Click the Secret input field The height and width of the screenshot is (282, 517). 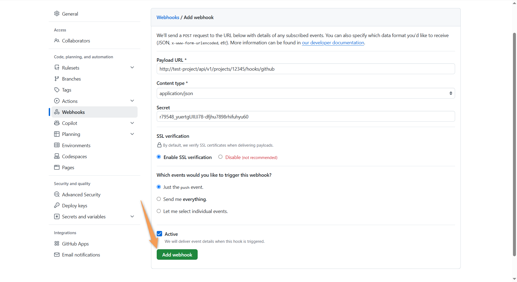(306, 116)
